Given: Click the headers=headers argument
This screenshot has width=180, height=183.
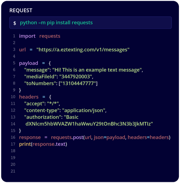Looking at the screenshot, I should tap(148, 137).
